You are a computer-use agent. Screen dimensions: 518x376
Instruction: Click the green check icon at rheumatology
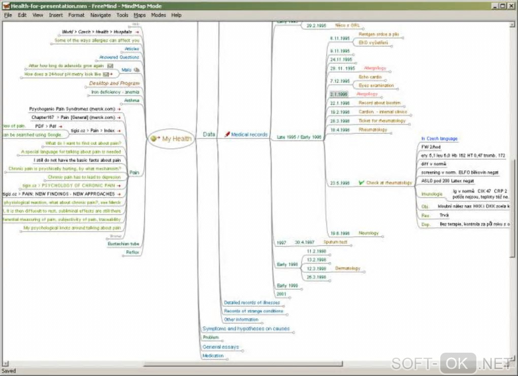362,182
